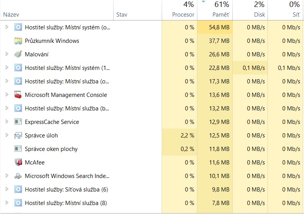Viewport: 304px width, 217px height.
Task: Click the ExpressCache Service icon
Action: pyautogui.click(x=18, y=122)
